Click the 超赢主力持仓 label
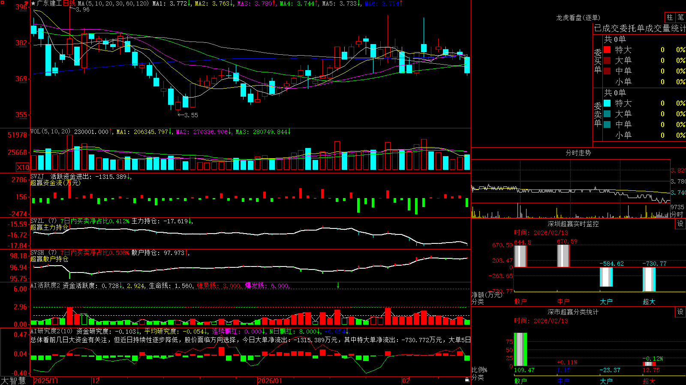Viewport: 686px width, 385px height. (x=49, y=228)
